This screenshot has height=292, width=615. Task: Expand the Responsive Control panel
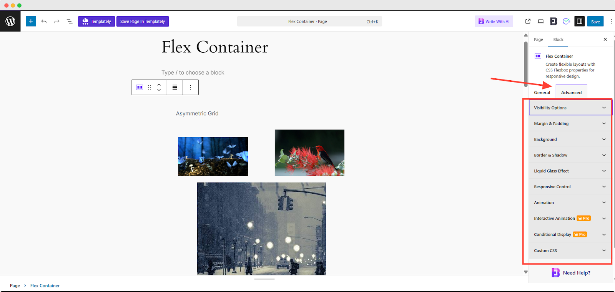click(x=570, y=187)
